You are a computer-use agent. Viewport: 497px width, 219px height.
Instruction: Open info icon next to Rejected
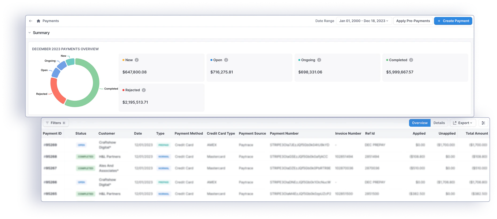click(144, 90)
